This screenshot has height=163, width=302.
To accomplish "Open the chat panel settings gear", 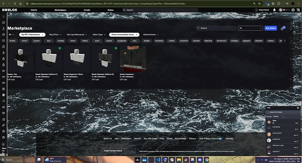I will point(298,108).
